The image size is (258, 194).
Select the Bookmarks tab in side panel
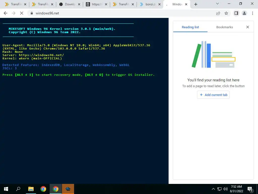coord(224,27)
